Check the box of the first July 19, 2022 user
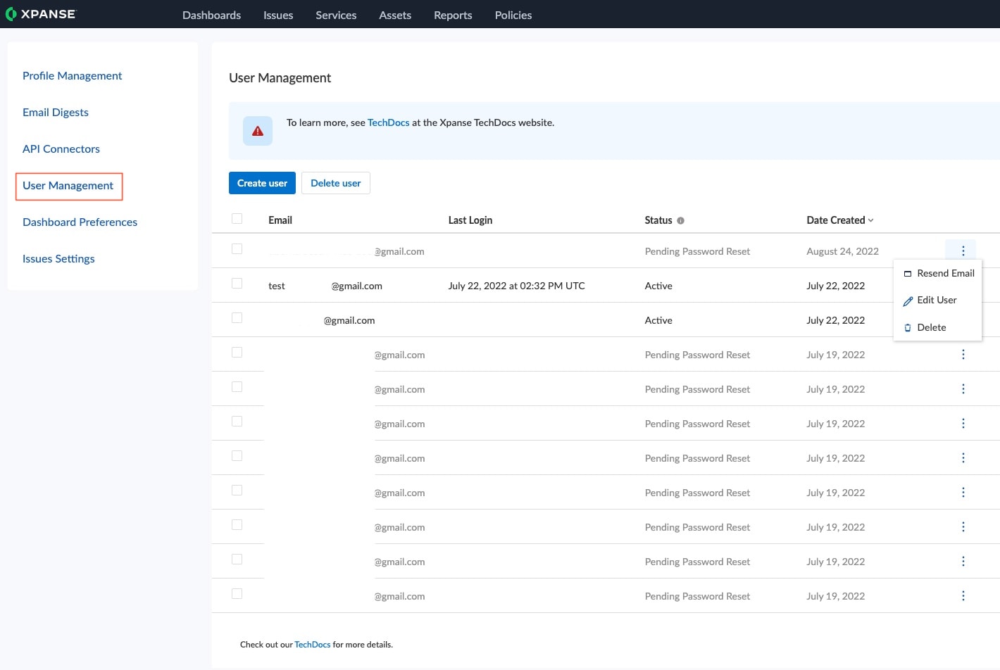Screen dimensions: 1000x670 [237, 353]
